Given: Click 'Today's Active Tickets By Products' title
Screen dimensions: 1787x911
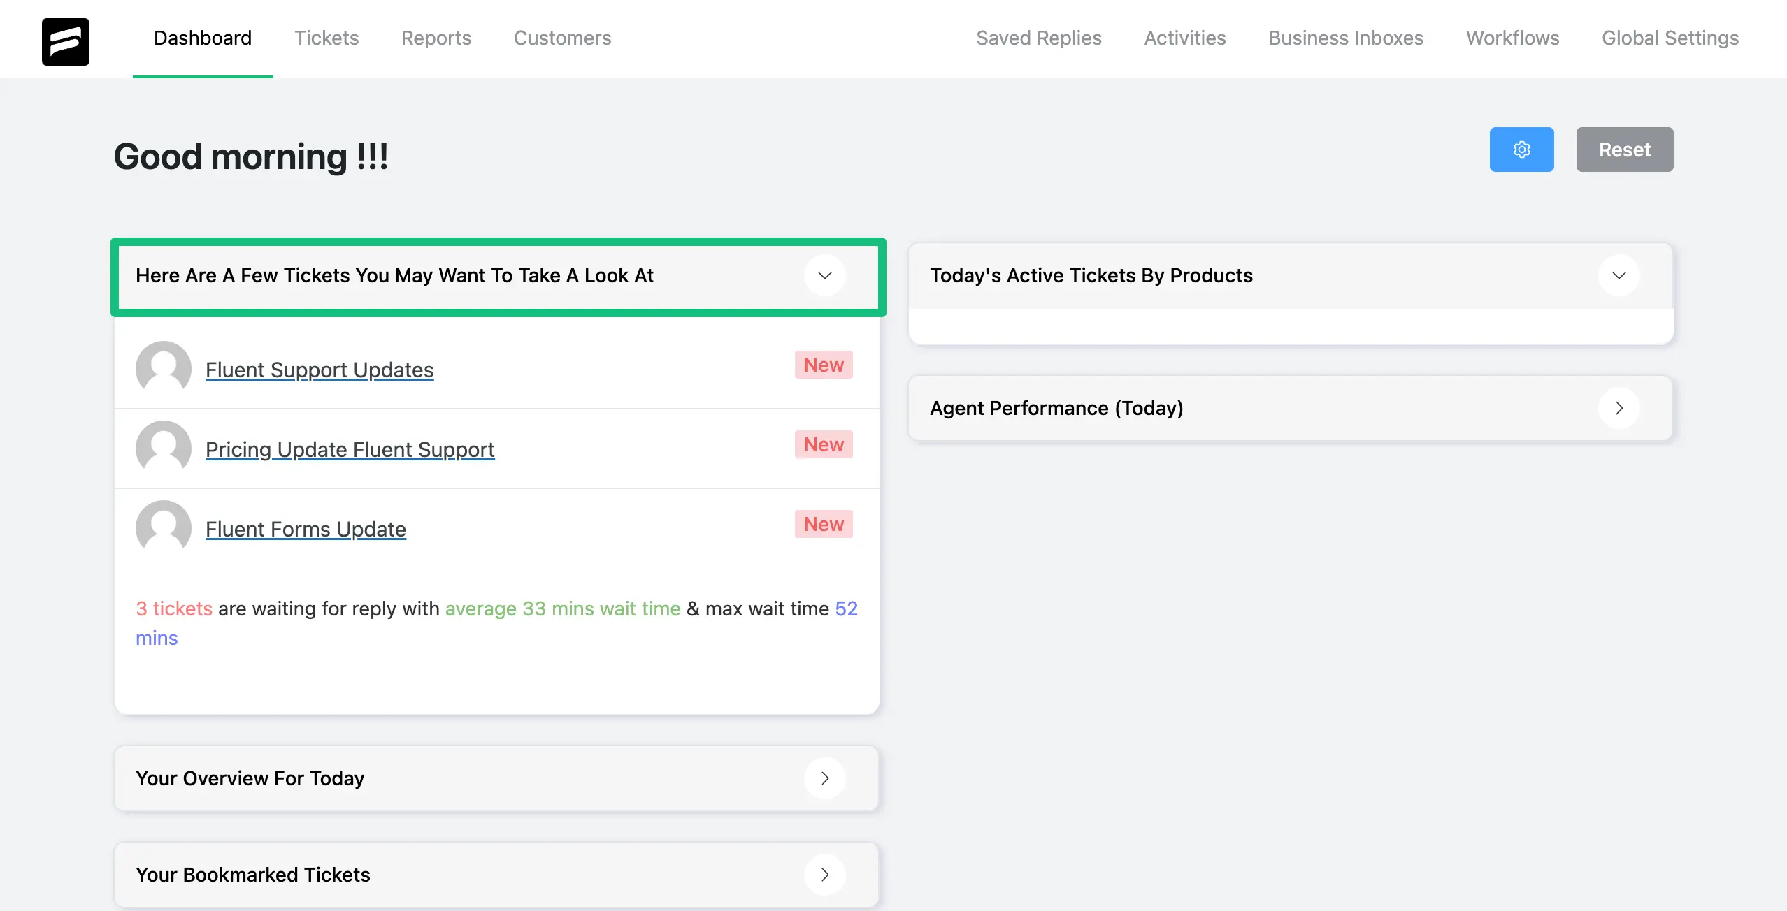Looking at the screenshot, I should tap(1091, 275).
